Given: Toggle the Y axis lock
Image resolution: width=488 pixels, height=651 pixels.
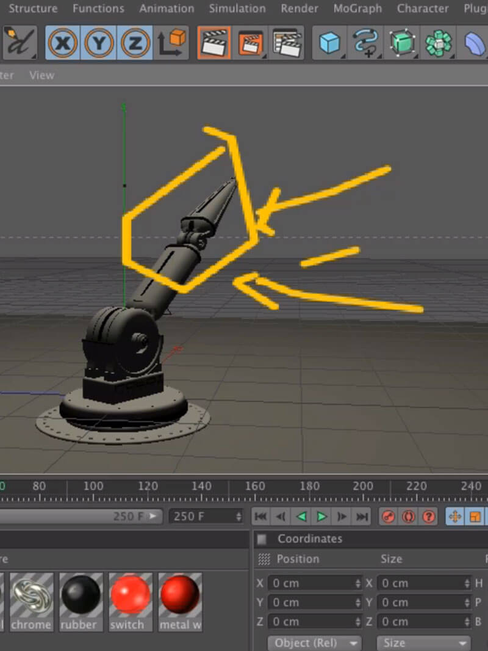Looking at the screenshot, I should pyautogui.click(x=99, y=42).
